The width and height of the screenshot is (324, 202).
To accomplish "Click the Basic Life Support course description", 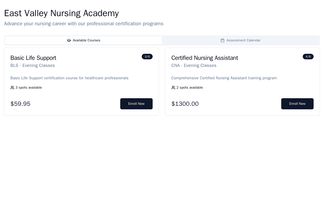I will (69, 78).
